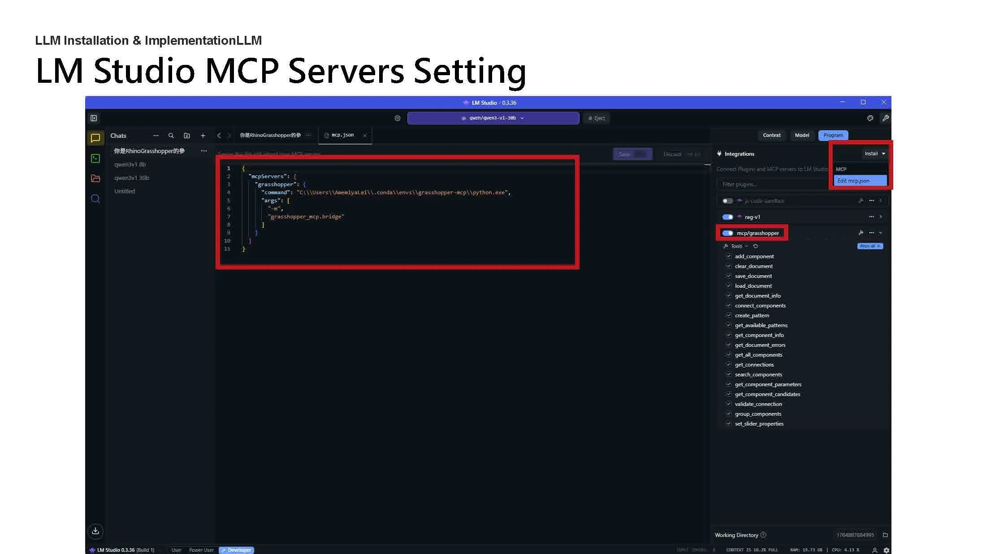Switch to the Context tab
This screenshot has height=554, width=986.
(x=771, y=135)
